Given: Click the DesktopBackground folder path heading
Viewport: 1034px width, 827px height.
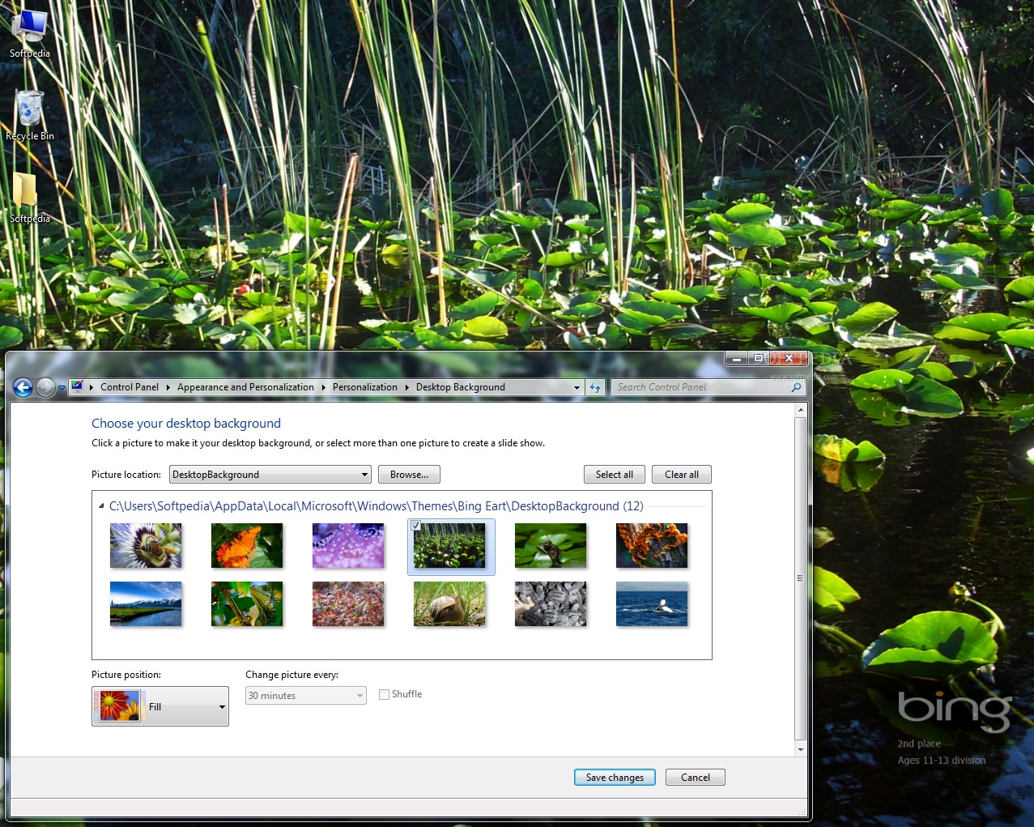Looking at the screenshot, I should pyautogui.click(x=377, y=506).
